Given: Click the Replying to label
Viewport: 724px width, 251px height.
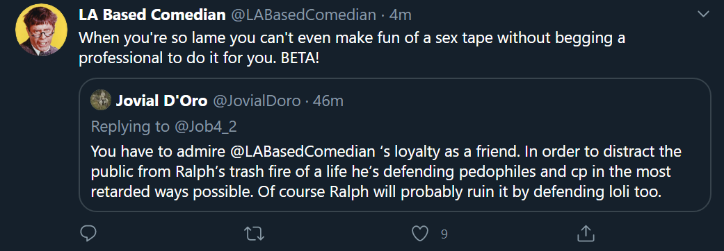Looking at the screenshot, I should point(130,127).
